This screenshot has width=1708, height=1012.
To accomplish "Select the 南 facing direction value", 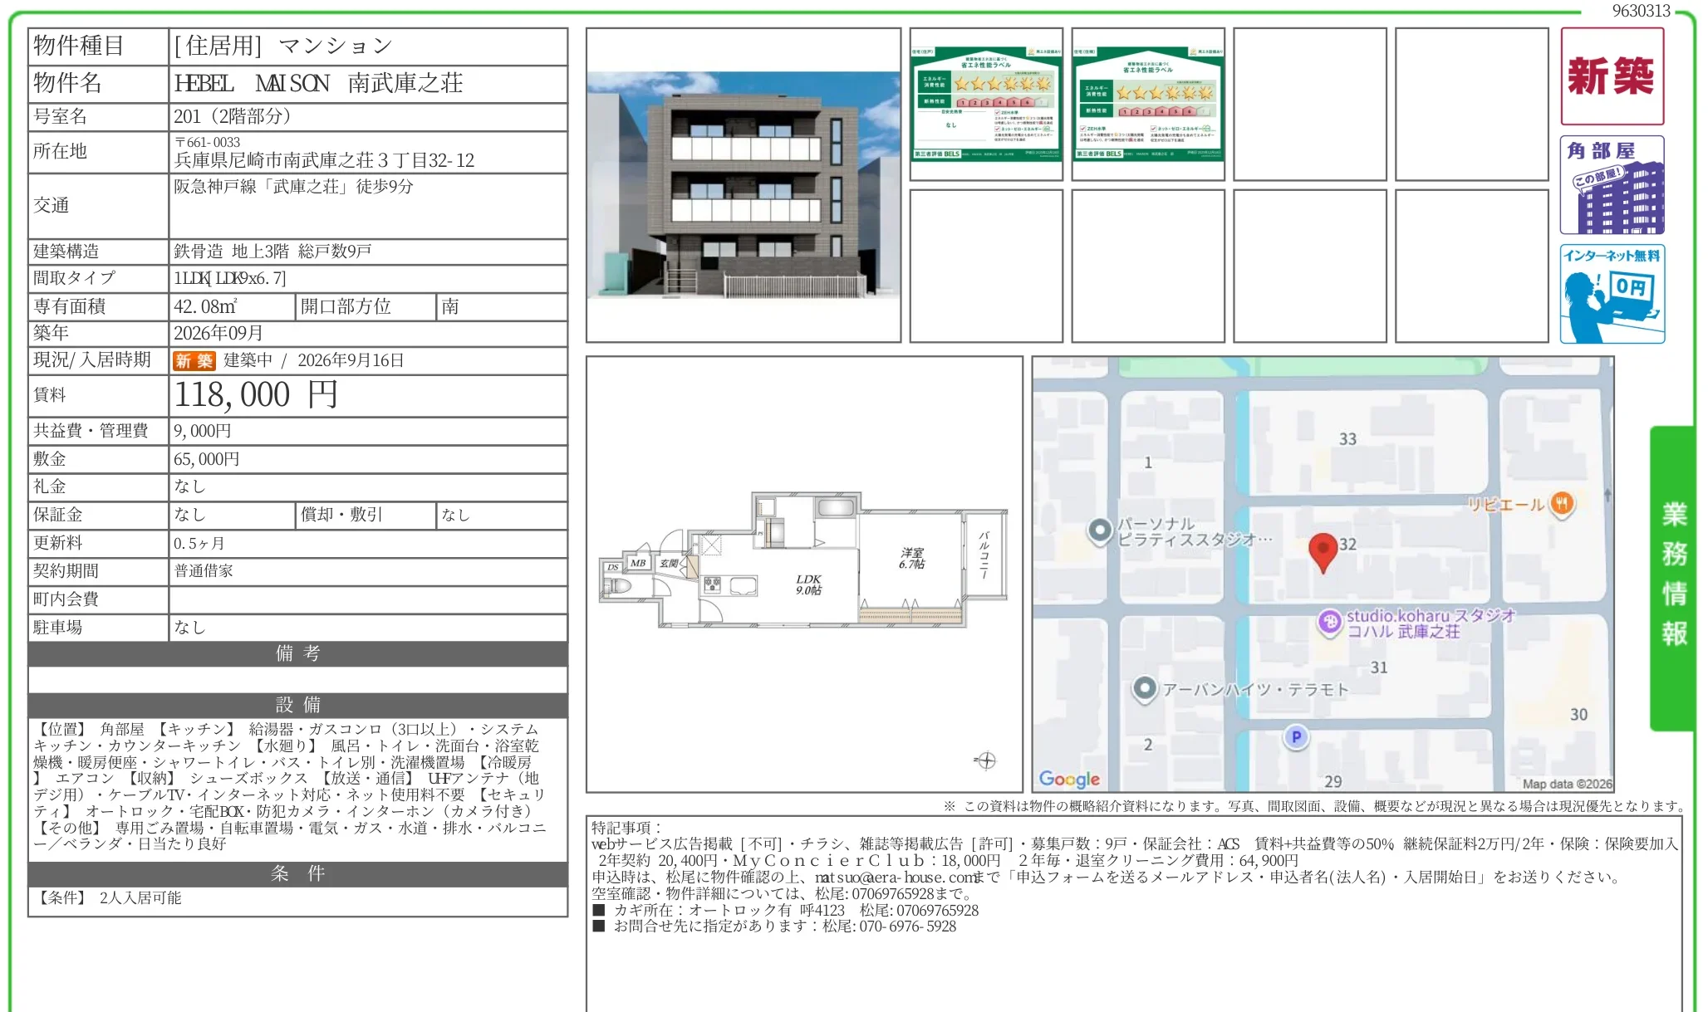I will click(450, 306).
